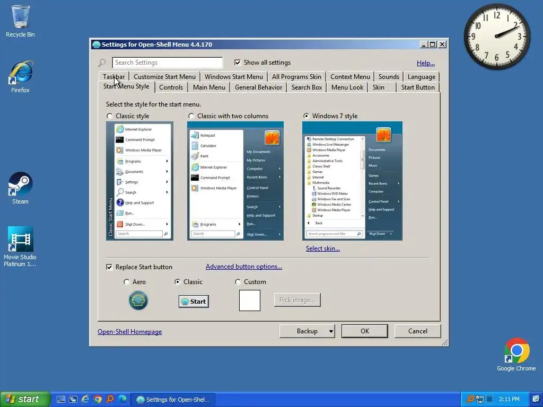The image size is (543, 407).
Task: Click the magnifier icon beside Search Settings
Action: [102, 63]
